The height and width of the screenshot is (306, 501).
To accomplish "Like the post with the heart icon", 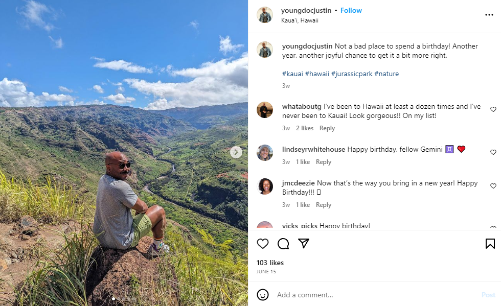I will click(x=263, y=244).
